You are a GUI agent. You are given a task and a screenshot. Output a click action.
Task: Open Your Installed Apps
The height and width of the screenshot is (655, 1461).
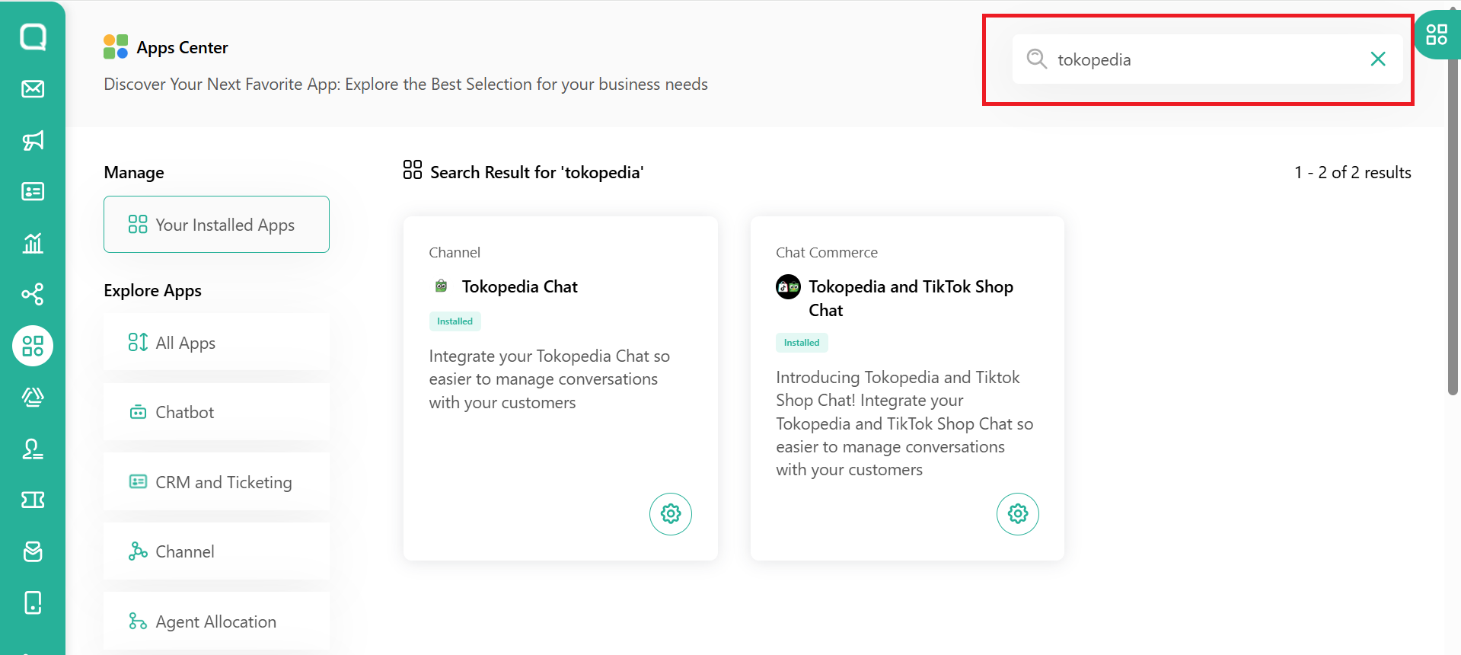pyautogui.click(x=216, y=225)
